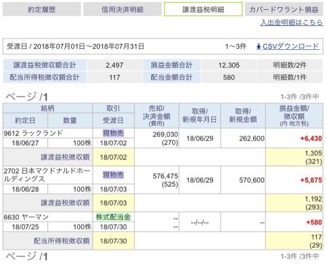This screenshot has height=264, width=326.
Task: Click the top ページ /1 indicator
Action: tap(27, 96)
